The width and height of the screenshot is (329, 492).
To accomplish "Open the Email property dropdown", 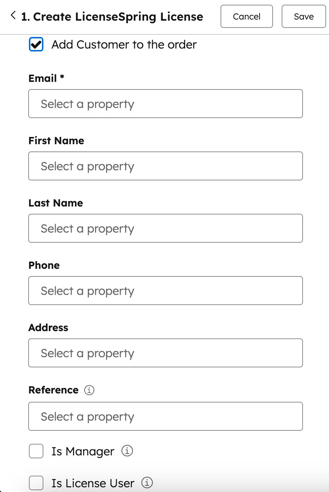I will pyautogui.click(x=166, y=104).
